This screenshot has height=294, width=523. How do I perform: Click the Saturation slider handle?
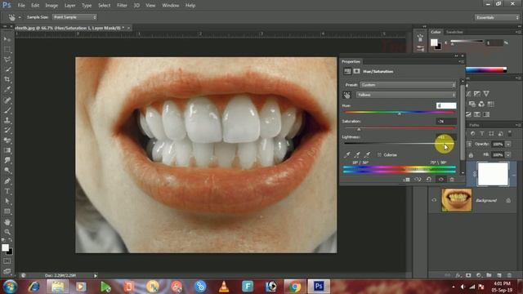click(x=359, y=129)
